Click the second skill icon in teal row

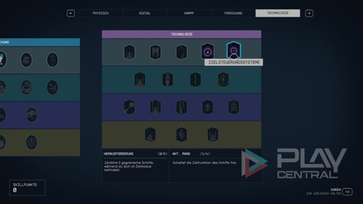pyautogui.click(x=168, y=80)
